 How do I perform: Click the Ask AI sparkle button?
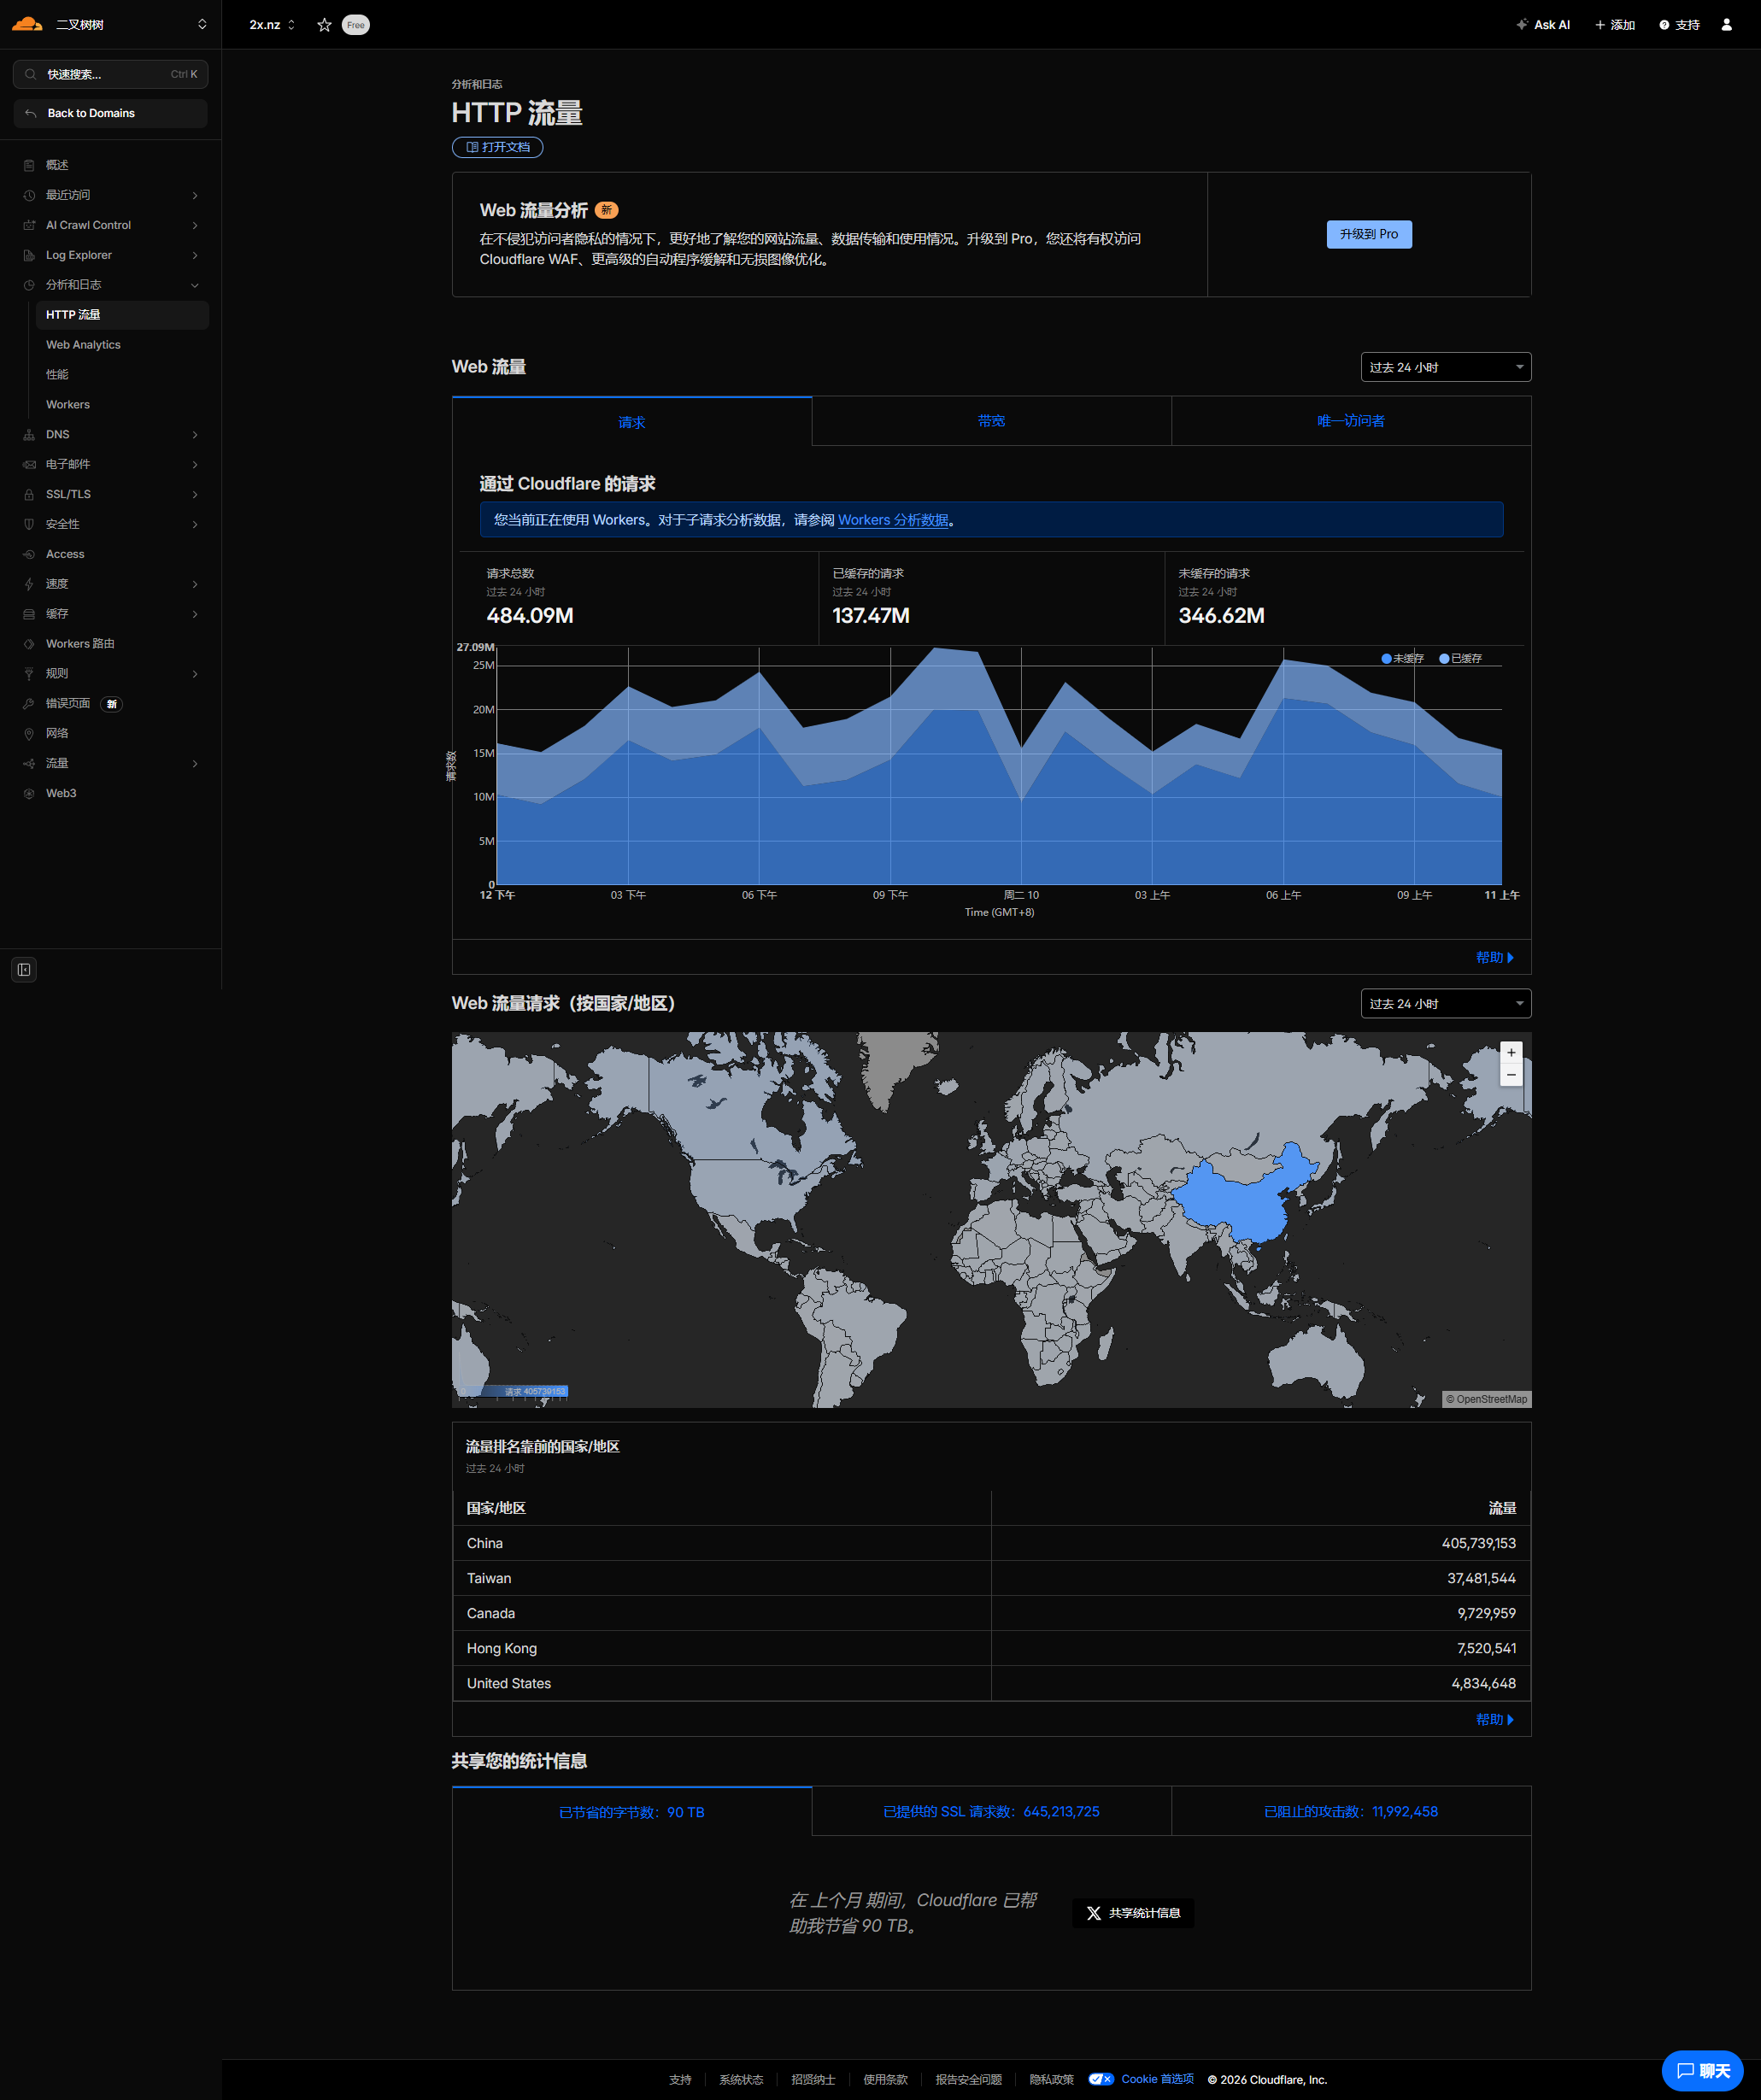click(1543, 25)
